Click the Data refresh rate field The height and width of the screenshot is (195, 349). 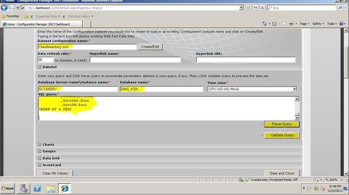tap(45, 60)
